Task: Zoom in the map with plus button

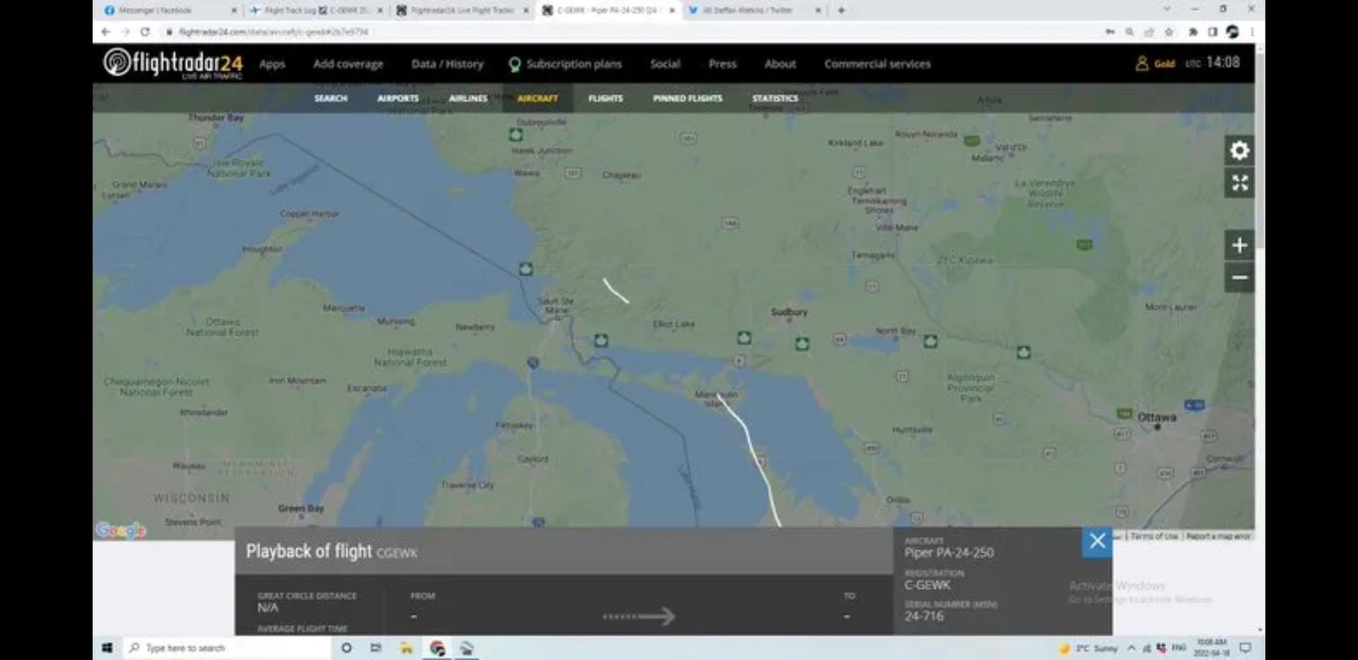Action: tap(1239, 245)
